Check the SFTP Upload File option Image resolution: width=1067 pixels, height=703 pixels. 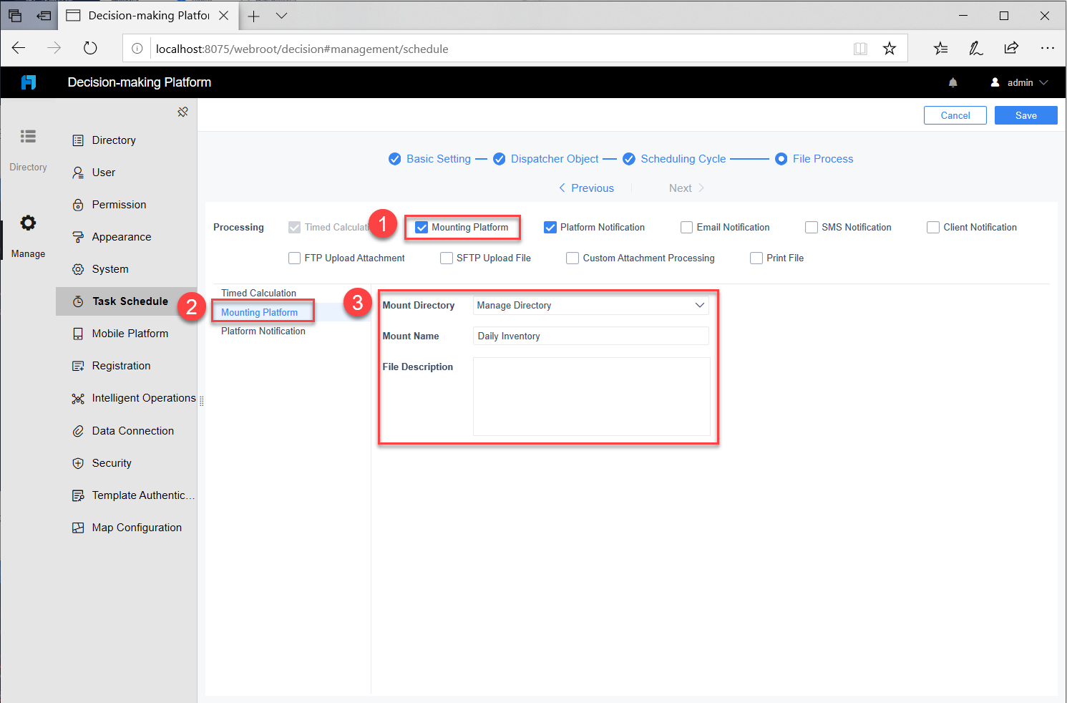447,258
